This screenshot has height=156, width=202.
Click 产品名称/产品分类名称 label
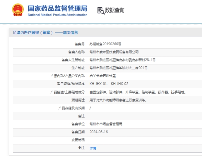tap(68, 76)
